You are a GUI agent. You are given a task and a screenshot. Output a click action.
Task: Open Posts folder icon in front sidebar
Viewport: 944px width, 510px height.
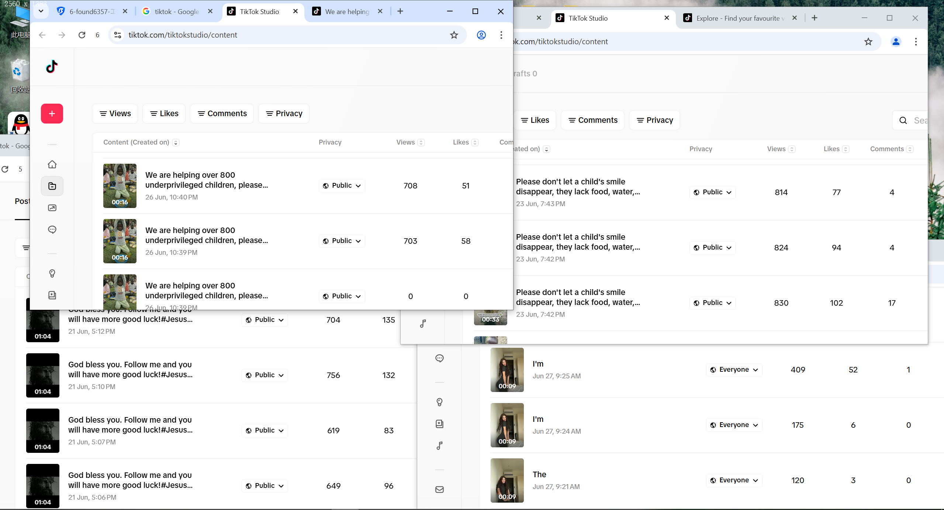pyautogui.click(x=52, y=186)
